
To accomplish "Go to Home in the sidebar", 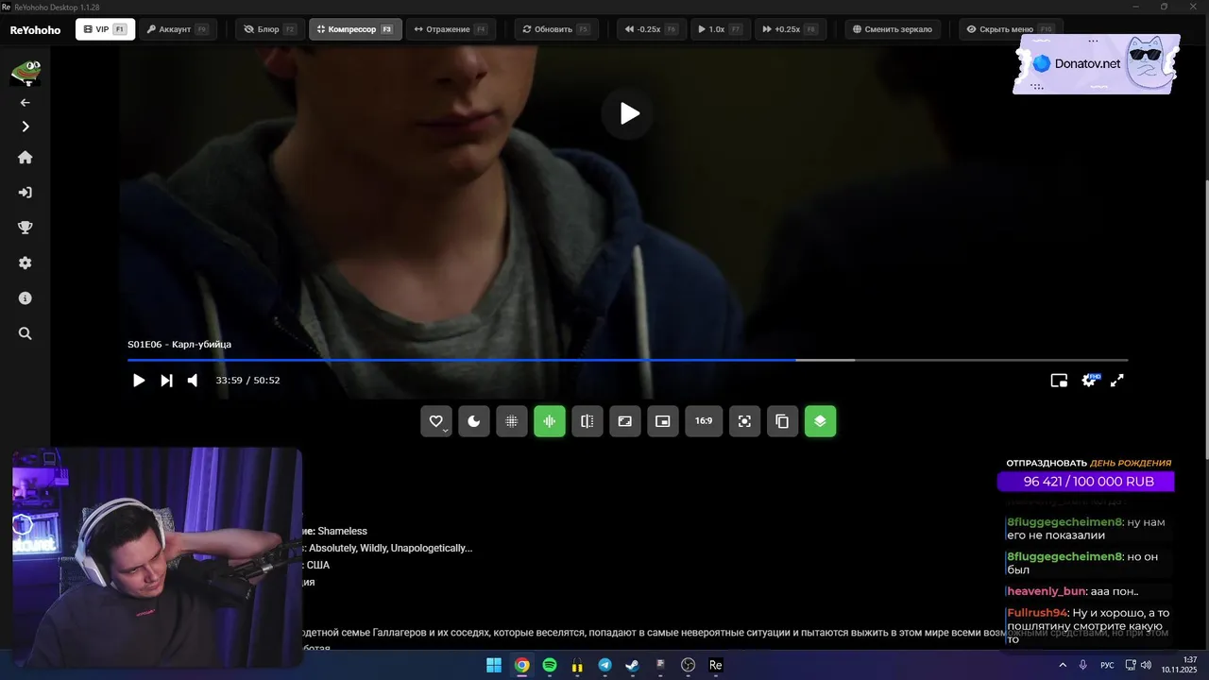I will pyautogui.click(x=26, y=158).
